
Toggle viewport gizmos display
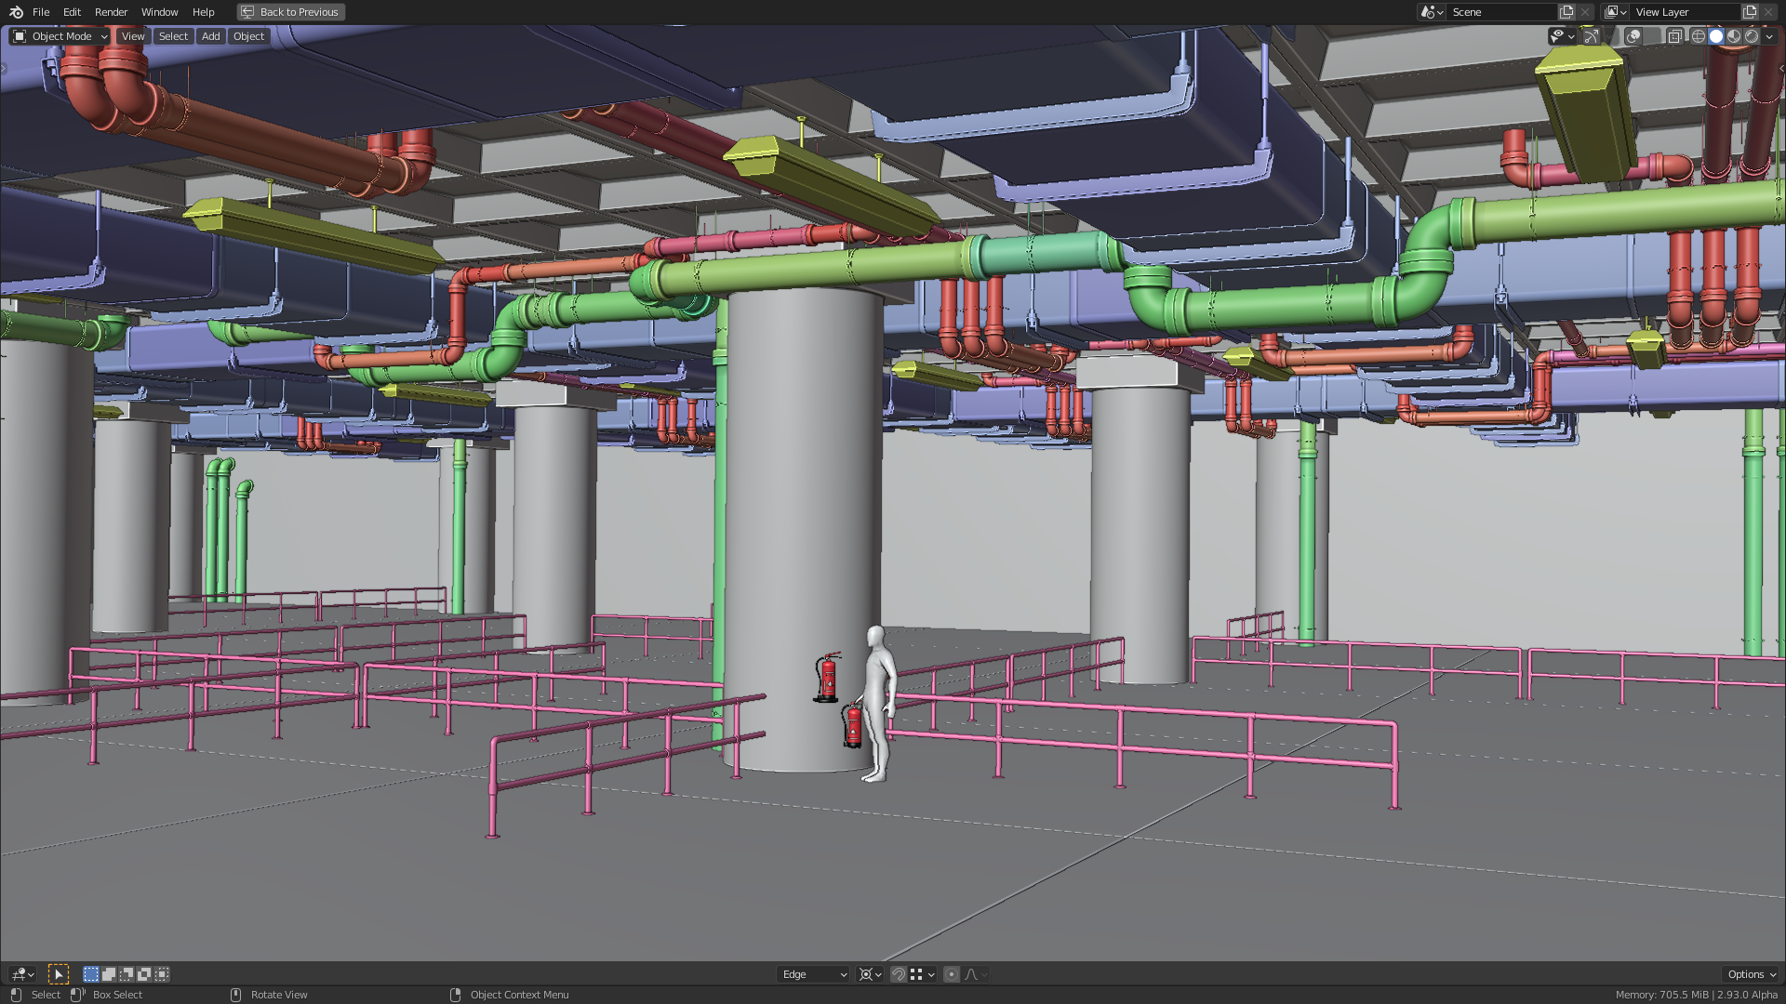1592,36
